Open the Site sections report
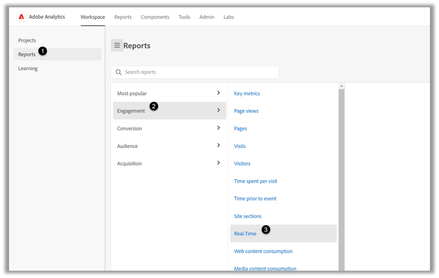This screenshot has height=278, width=439. click(247, 216)
